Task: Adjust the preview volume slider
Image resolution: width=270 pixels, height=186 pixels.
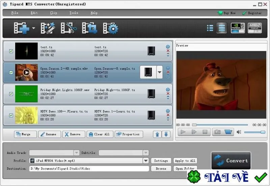Action: tap(255, 132)
